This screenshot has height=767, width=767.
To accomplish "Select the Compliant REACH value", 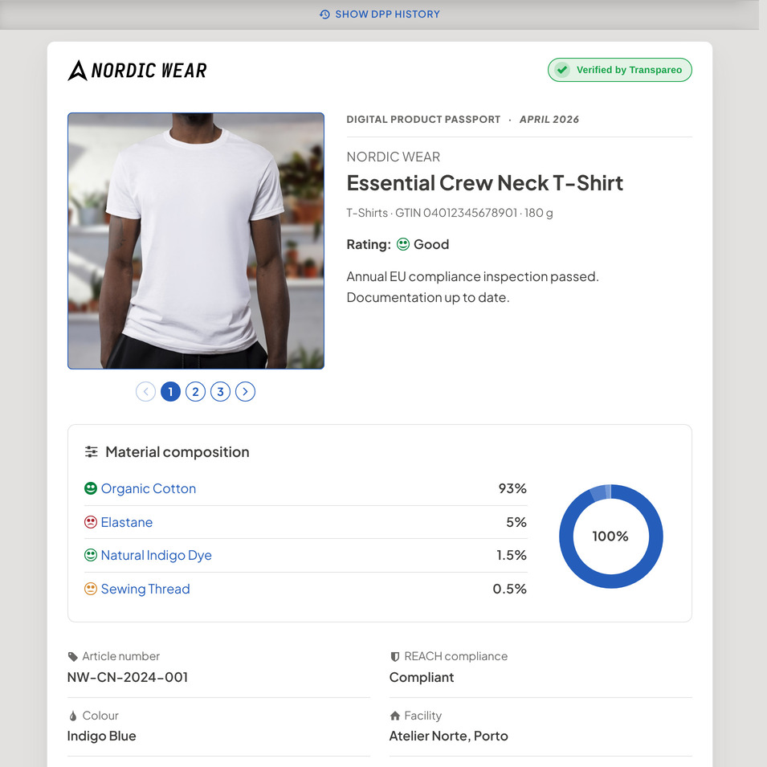I will [422, 678].
